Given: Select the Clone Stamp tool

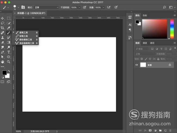Looking at the screenshot, I should [2, 38].
